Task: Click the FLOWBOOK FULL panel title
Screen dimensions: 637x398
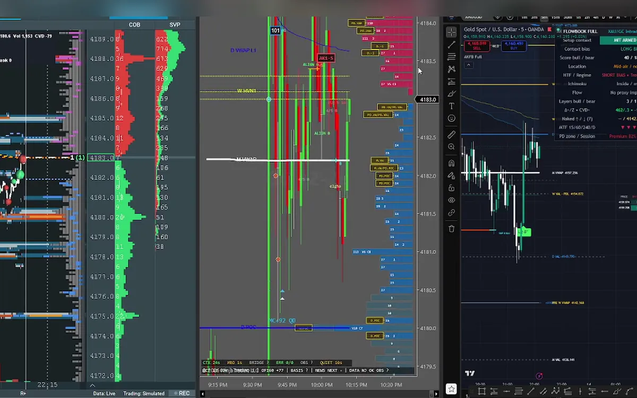Action: (x=580, y=31)
